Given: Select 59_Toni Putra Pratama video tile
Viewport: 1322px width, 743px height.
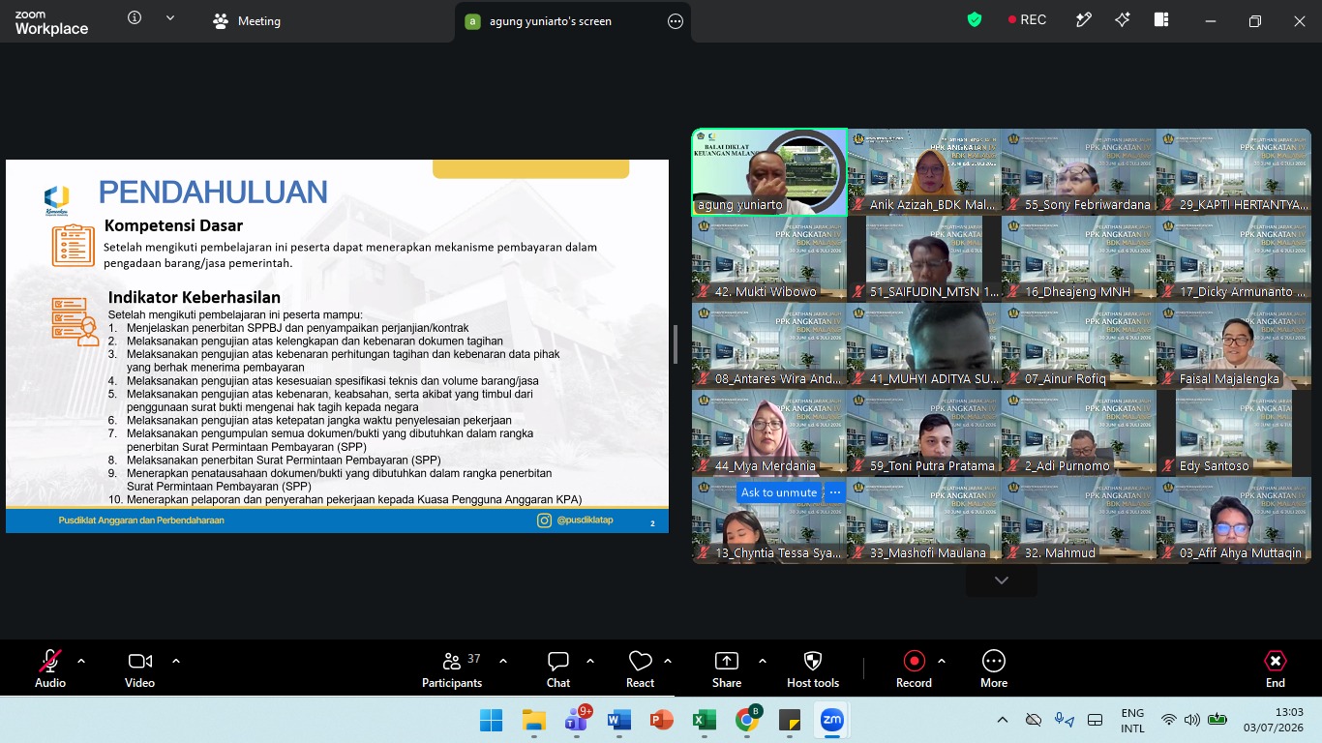Looking at the screenshot, I should tap(924, 432).
